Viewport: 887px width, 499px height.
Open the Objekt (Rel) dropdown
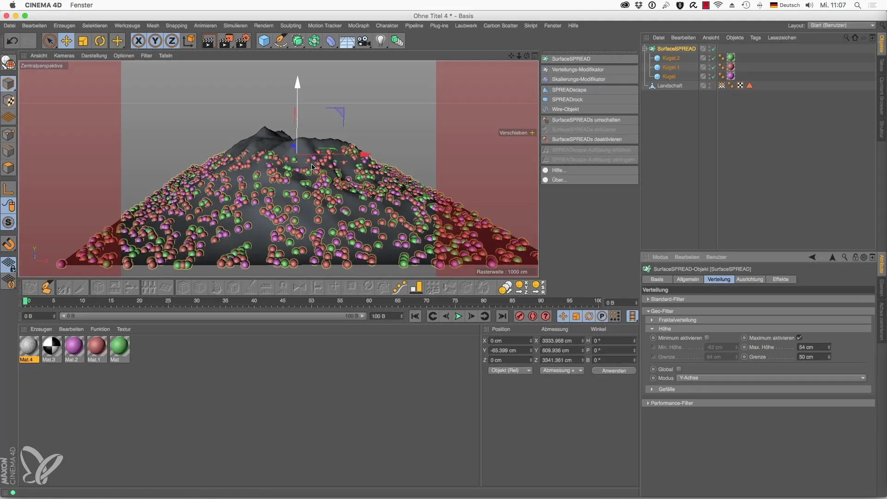[x=510, y=371]
